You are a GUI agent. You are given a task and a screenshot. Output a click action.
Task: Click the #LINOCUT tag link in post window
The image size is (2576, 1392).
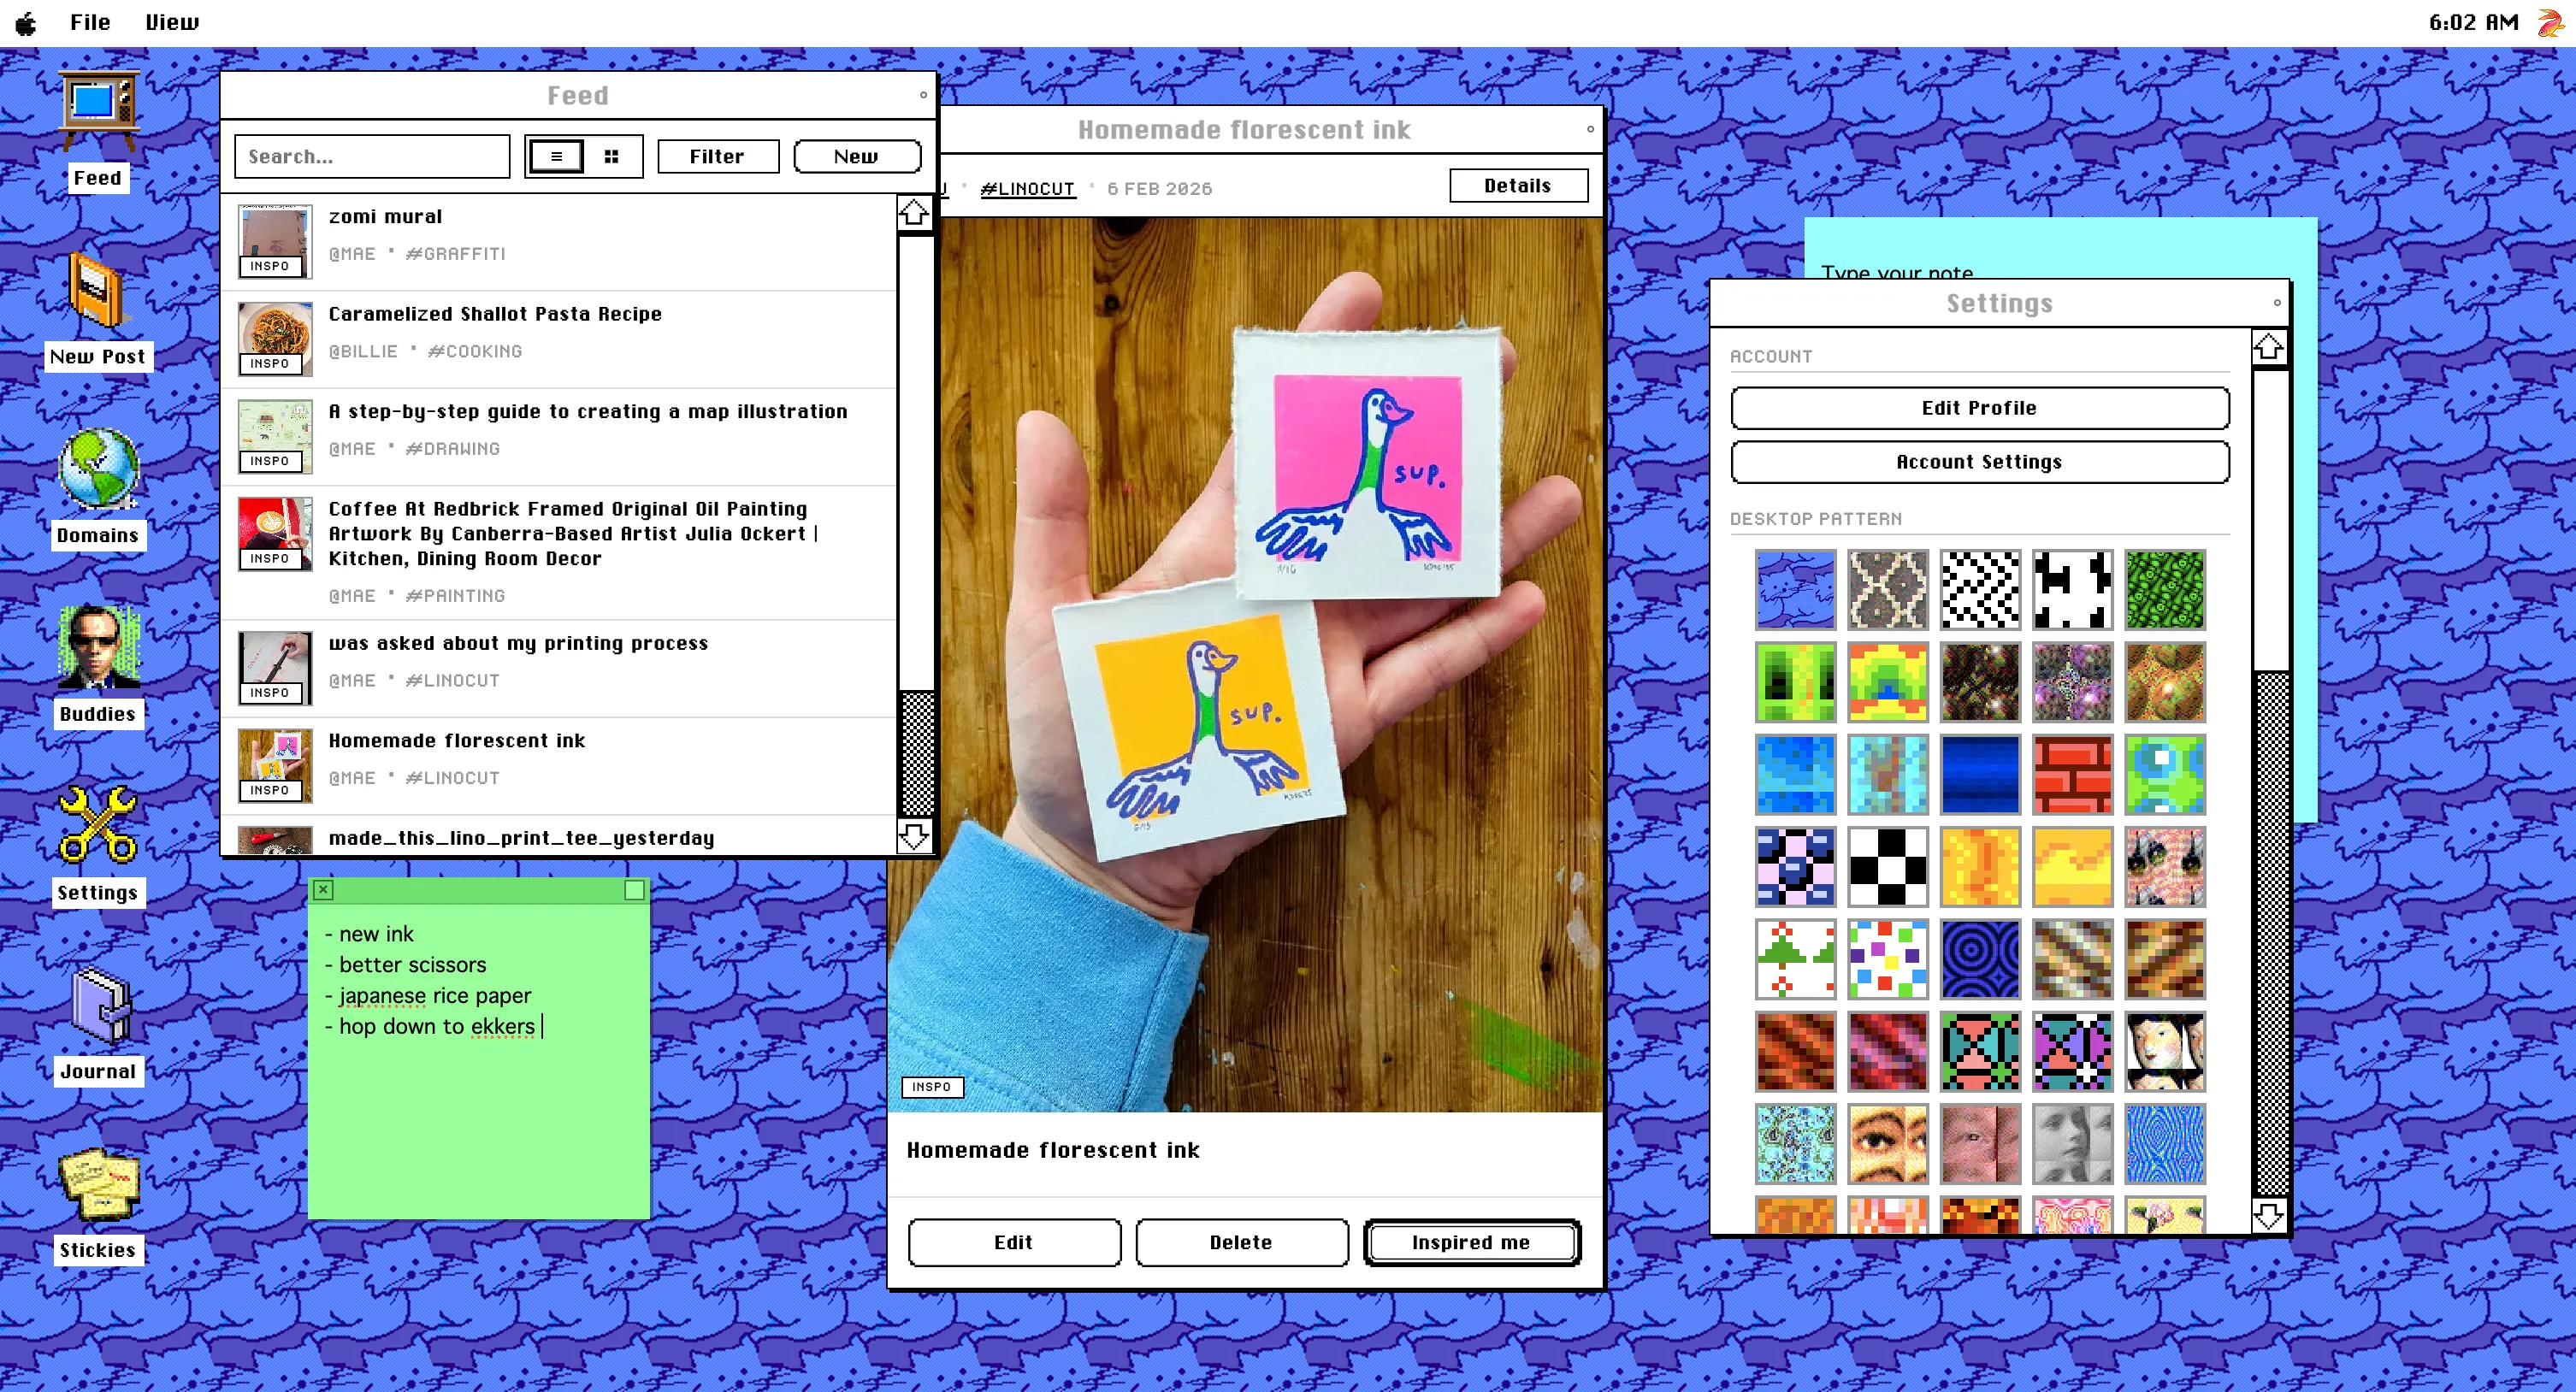(x=1028, y=189)
